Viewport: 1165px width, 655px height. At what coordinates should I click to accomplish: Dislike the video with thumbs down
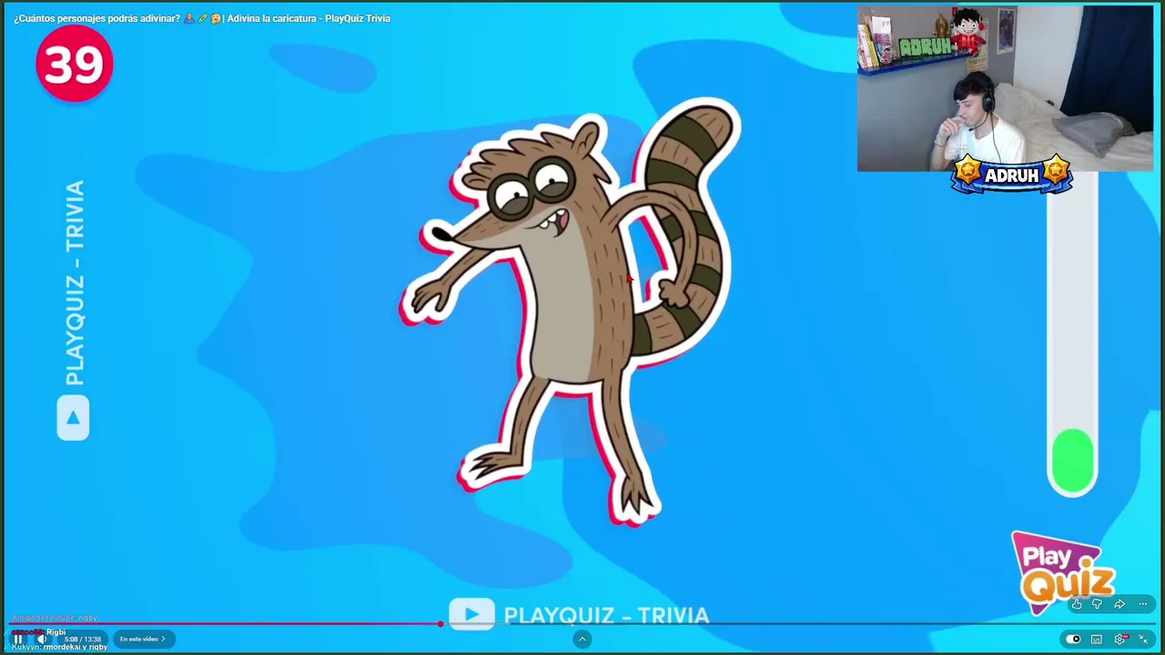coord(1098,604)
